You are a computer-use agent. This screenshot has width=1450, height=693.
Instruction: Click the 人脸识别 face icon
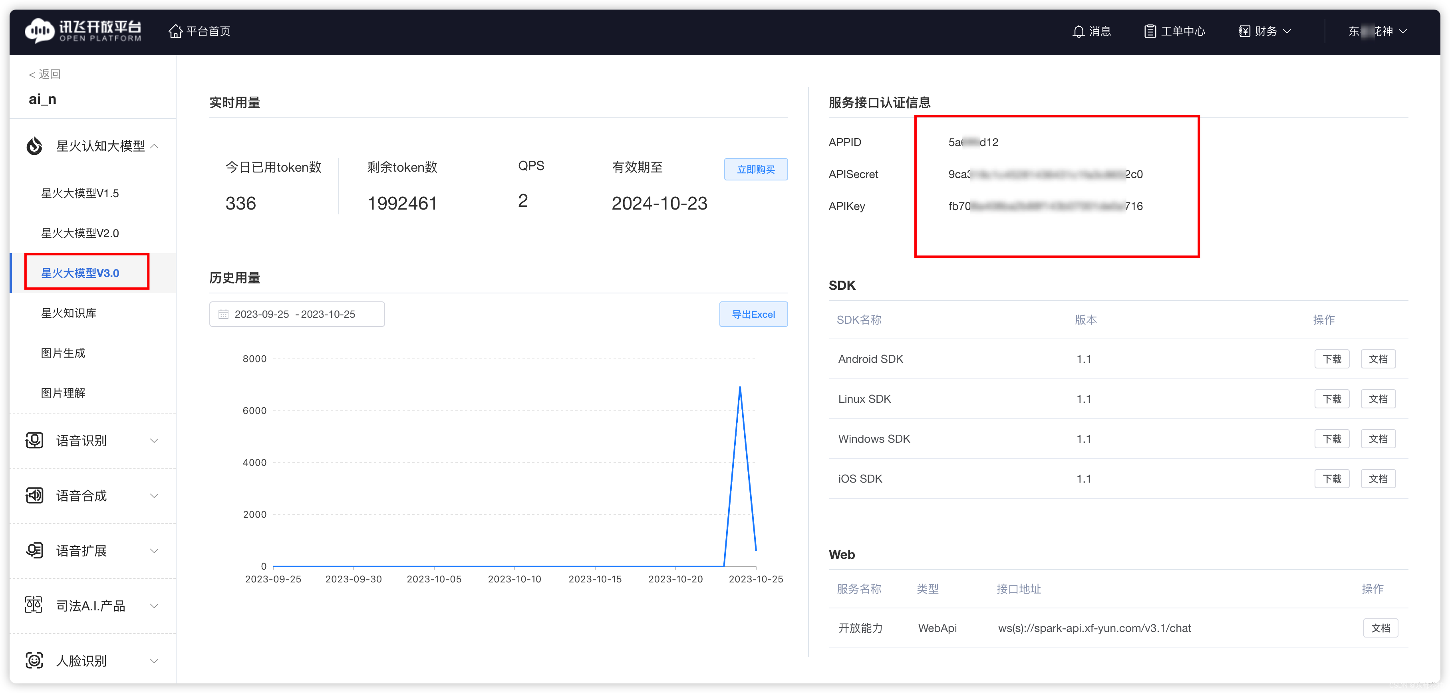pos(34,660)
